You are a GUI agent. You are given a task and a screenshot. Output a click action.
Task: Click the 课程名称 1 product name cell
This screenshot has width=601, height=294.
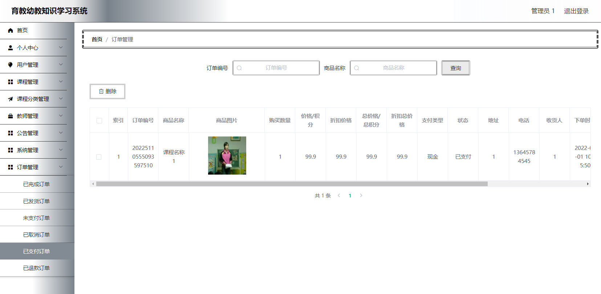tap(174, 157)
